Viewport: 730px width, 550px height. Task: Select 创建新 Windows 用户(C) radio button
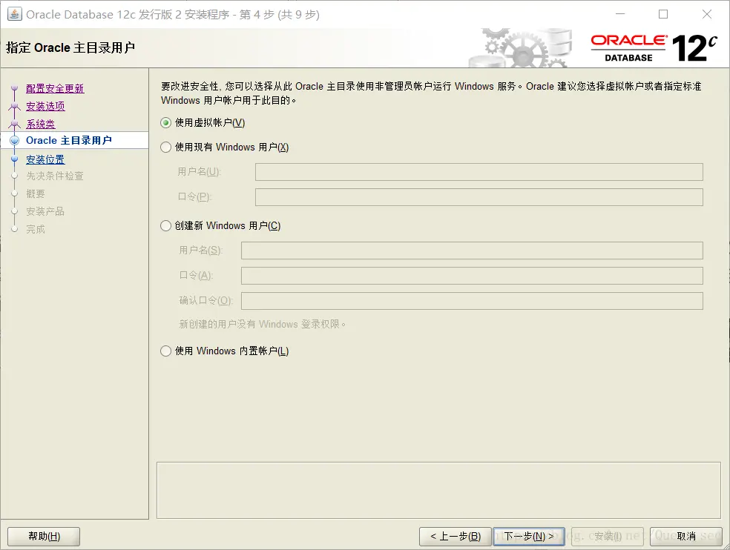[165, 226]
